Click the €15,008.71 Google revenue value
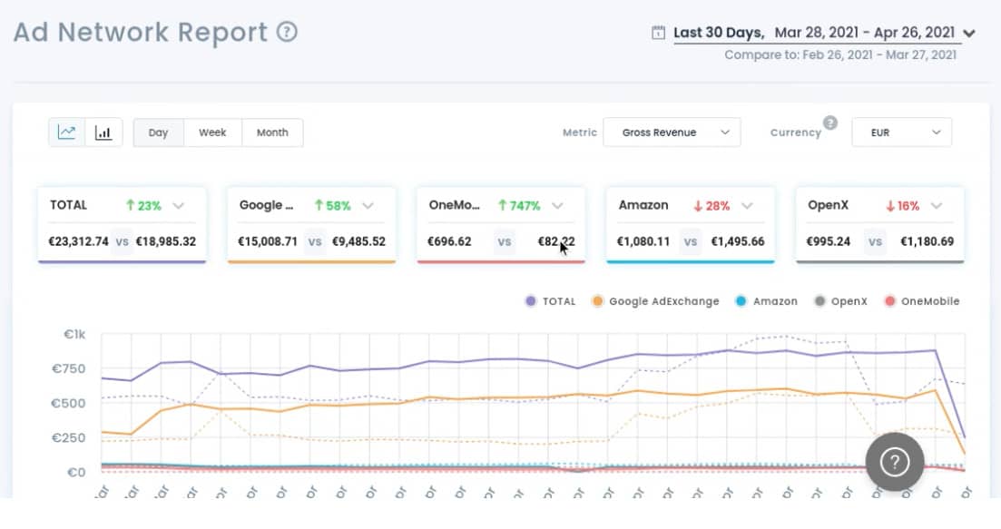 268,241
